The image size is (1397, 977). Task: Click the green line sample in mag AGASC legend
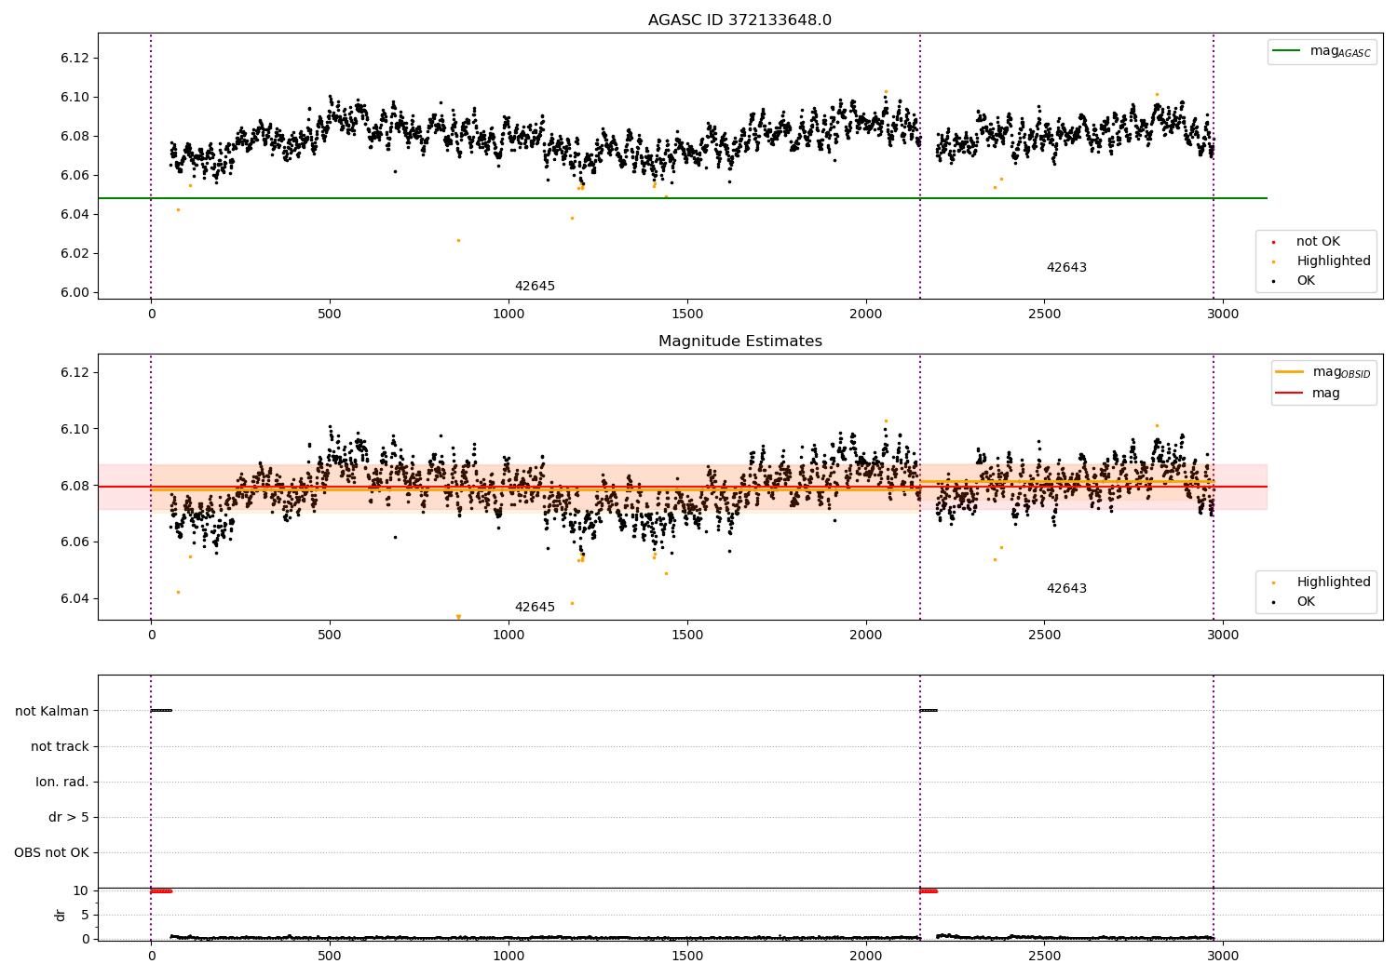click(x=1287, y=51)
